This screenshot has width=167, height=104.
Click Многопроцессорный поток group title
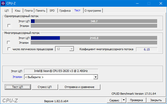coord(22,33)
